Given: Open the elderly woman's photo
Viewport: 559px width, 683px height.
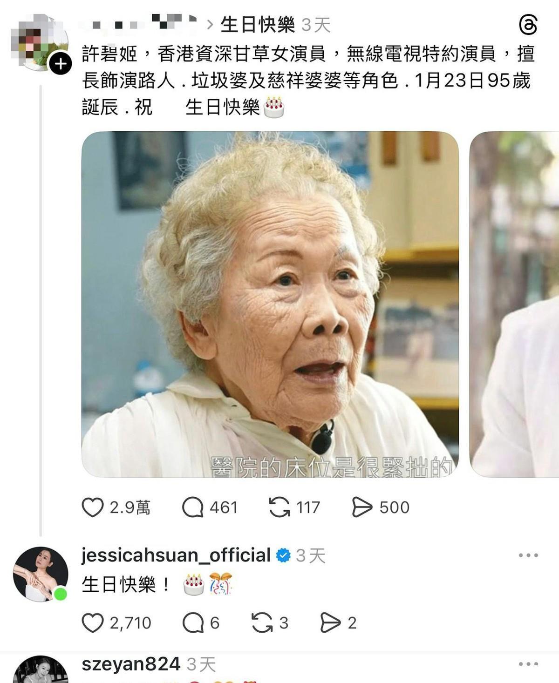Looking at the screenshot, I should point(270,304).
